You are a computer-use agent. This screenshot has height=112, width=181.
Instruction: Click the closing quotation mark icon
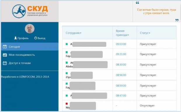coord(177,20)
